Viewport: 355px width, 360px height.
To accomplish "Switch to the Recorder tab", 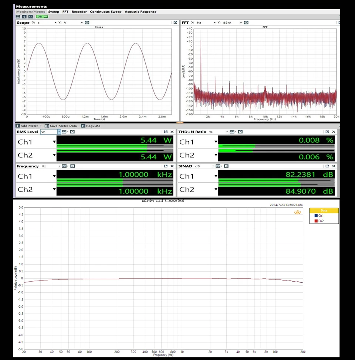I will [x=79, y=12].
